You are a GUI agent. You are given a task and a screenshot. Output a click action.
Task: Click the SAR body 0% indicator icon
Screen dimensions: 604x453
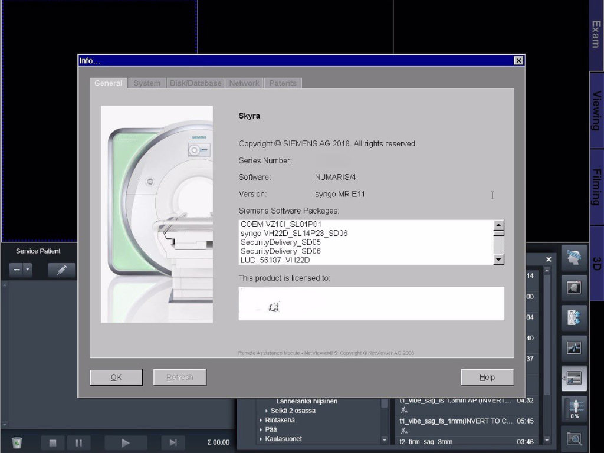pyautogui.click(x=574, y=408)
